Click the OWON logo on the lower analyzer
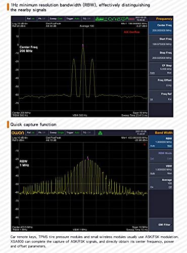Screen dimensions: 187x253 click(18, 133)
